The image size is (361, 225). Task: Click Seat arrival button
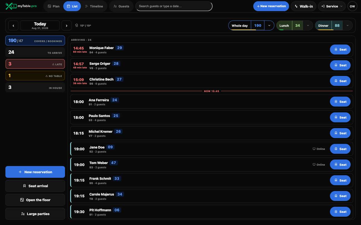[x=35, y=186]
